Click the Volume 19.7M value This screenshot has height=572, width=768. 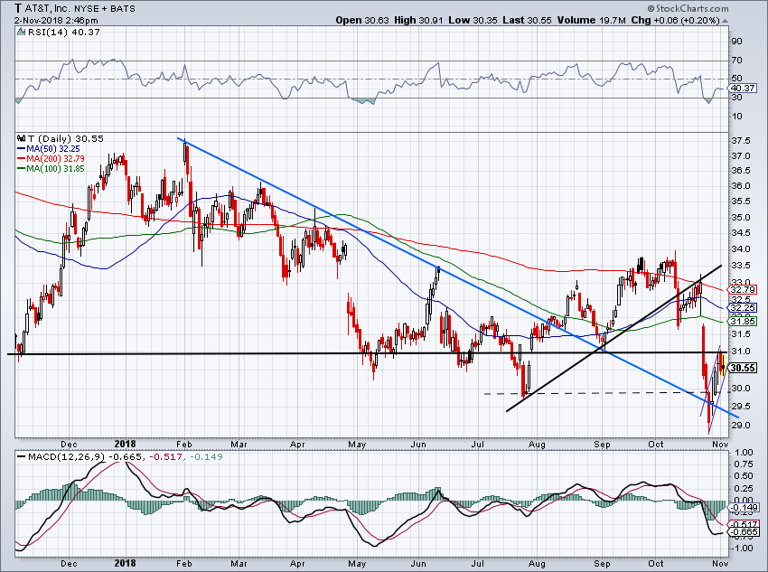pyautogui.click(x=591, y=21)
